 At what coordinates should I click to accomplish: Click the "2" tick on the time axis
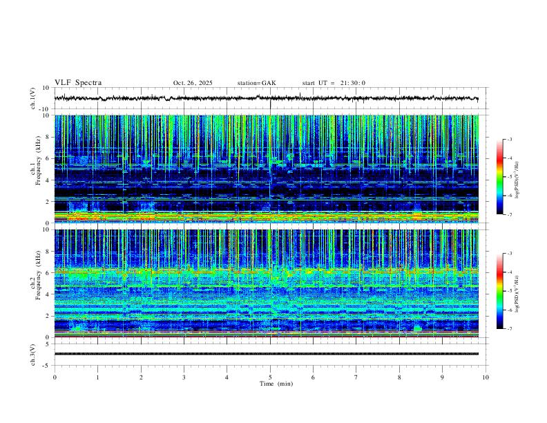pos(141,377)
